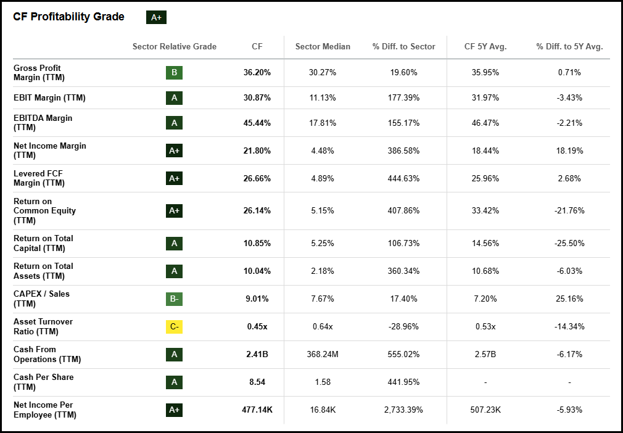This screenshot has width=623, height=433.
Task: Click the yellow C- grade badge for Asset Turnover
Action: click(174, 327)
